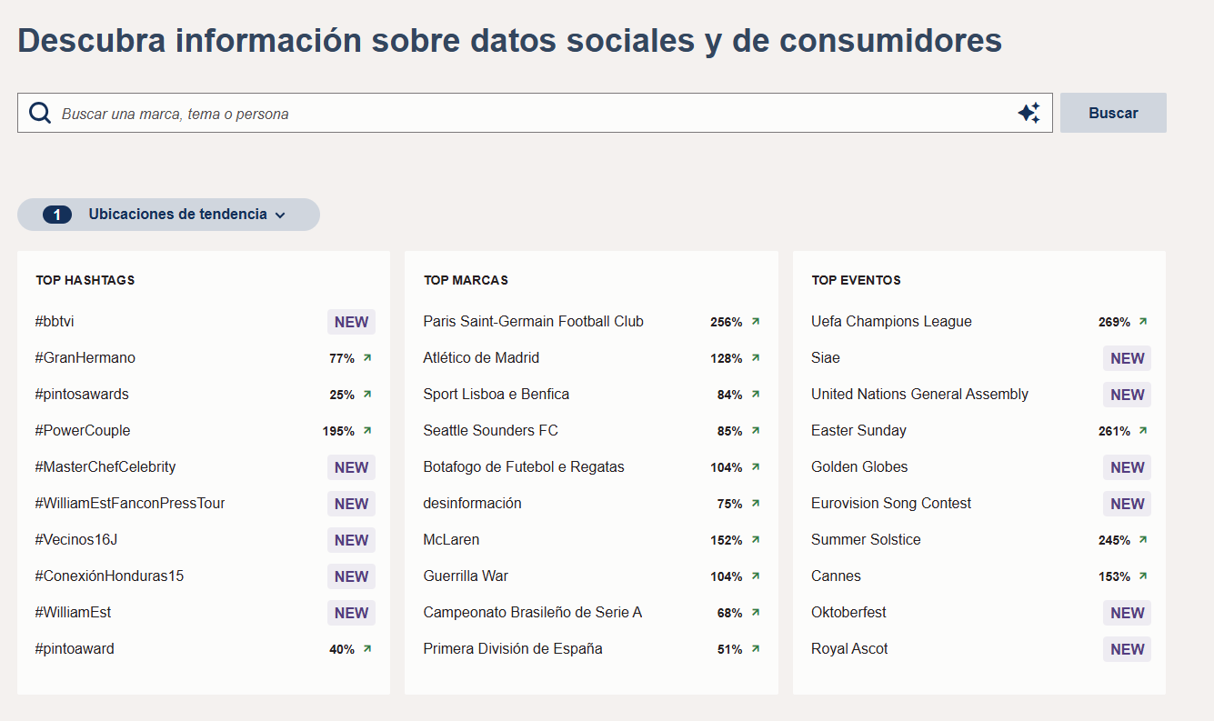Click the up arrow next to #GranHermano 77%
1214x721 pixels.
click(x=367, y=358)
